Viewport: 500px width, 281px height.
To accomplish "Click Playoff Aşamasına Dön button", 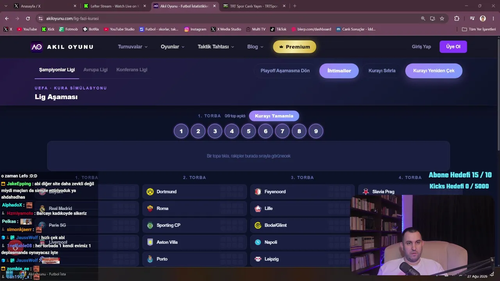I will 285,71.
